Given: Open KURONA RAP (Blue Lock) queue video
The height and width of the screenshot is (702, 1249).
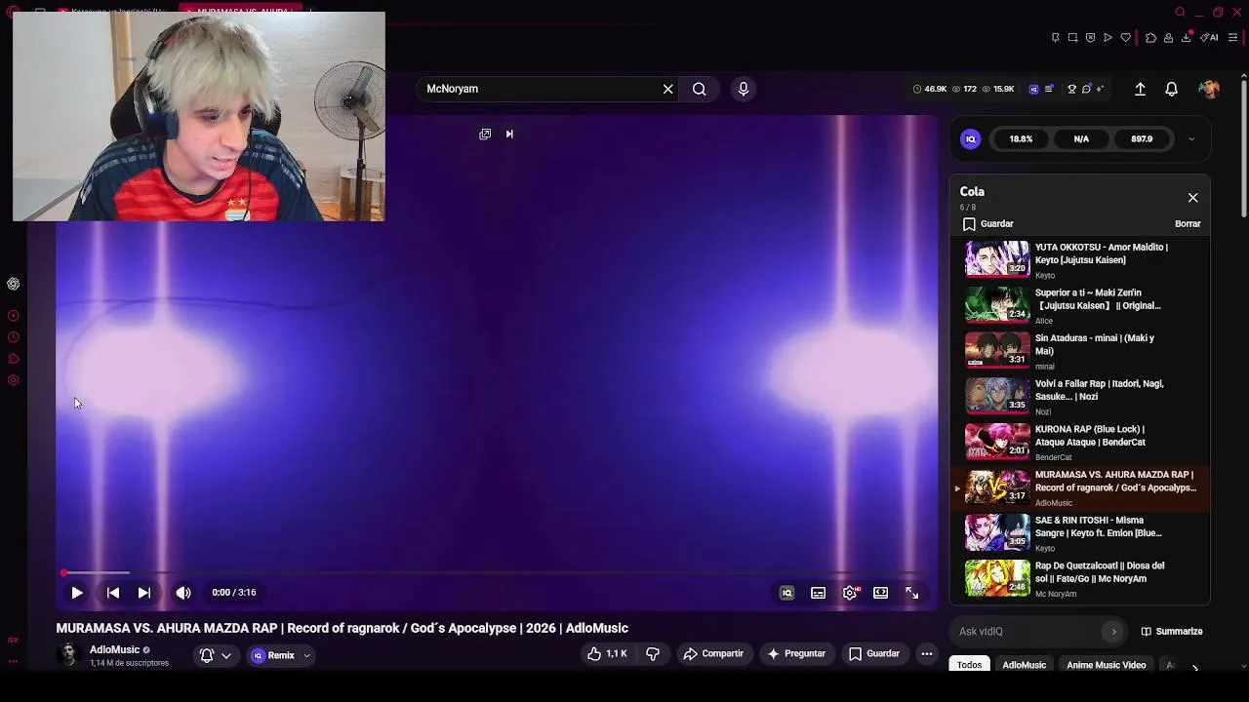Looking at the screenshot, I should point(1081,443).
